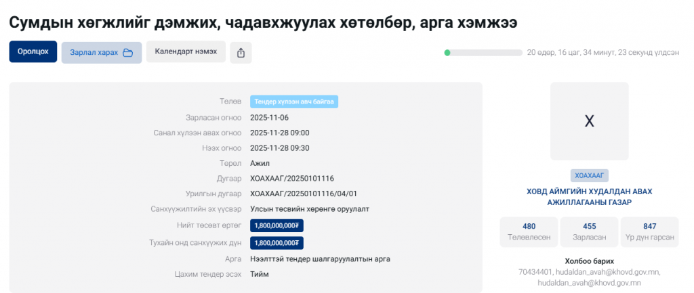Screen dimensions: 694x293
Task: Open the organization avatar with letter X
Action: pos(589,121)
